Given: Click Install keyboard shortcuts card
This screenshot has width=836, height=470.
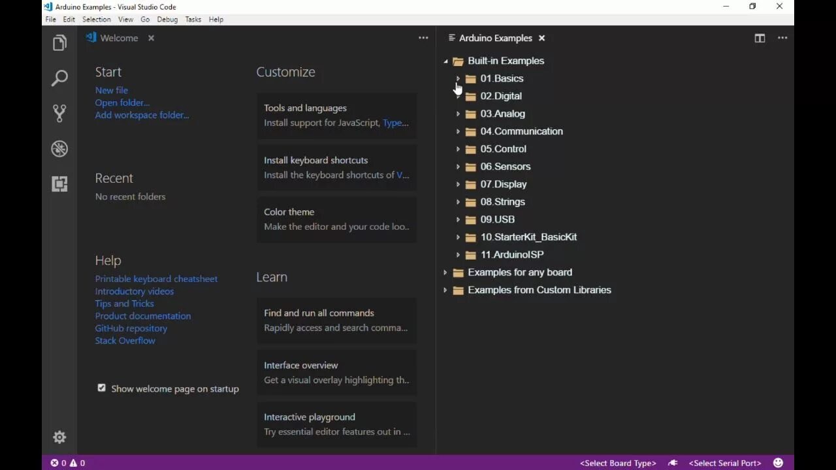Looking at the screenshot, I should coord(336,167).
